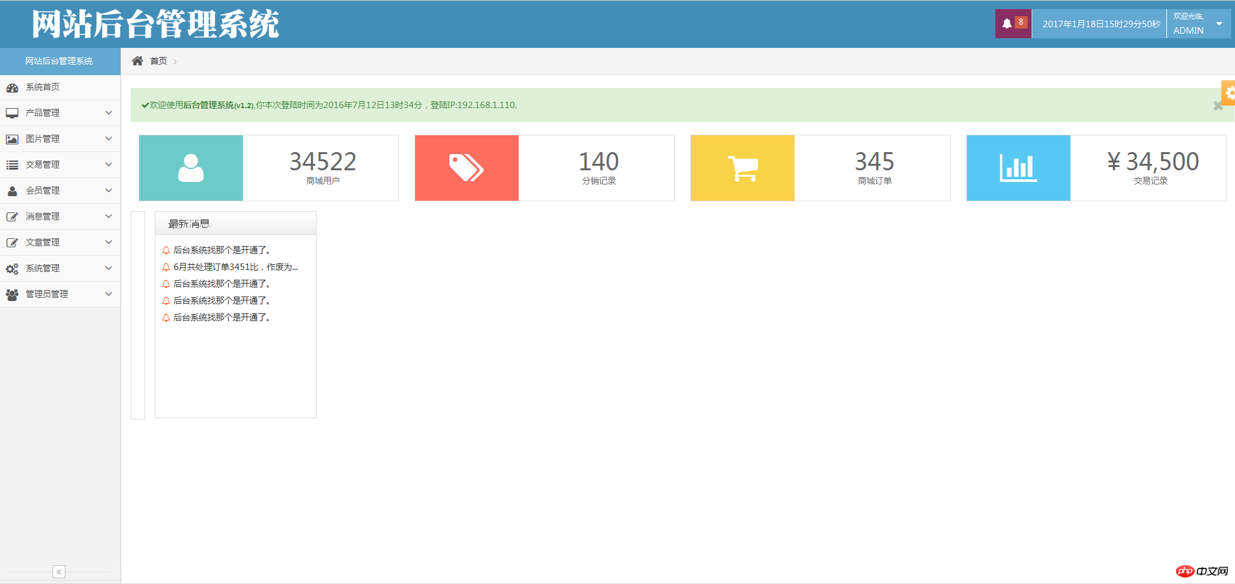Open the orange settings gear tab
Image resolution: width=1235 pixels, height=584 pixels.
[1229, 93]
